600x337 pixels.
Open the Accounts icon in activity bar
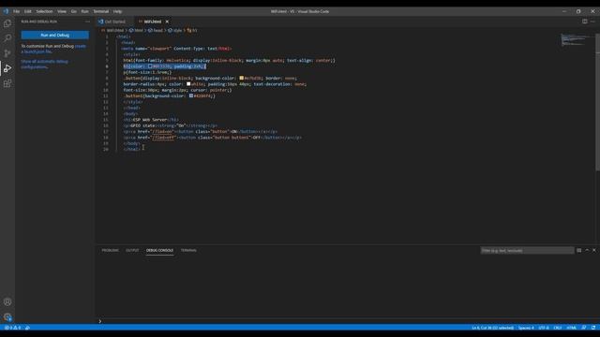click(x=7, y=301)
